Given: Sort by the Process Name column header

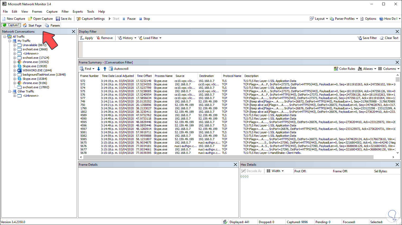Looking at the screenshot, I should 163,76.
